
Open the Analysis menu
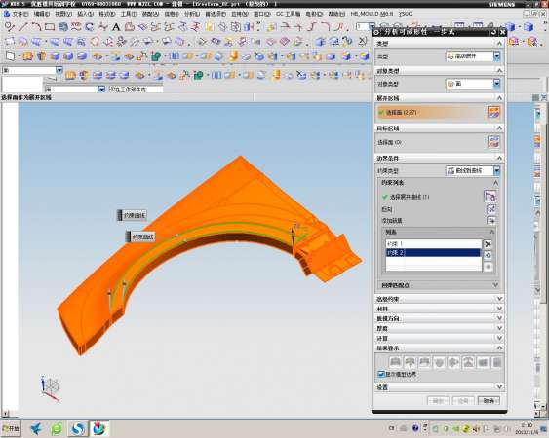coord(192,14)
